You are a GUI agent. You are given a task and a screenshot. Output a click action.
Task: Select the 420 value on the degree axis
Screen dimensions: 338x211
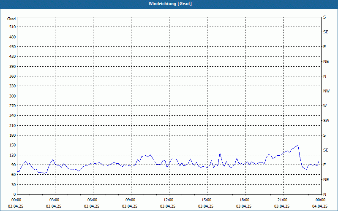tap(13, 57)
